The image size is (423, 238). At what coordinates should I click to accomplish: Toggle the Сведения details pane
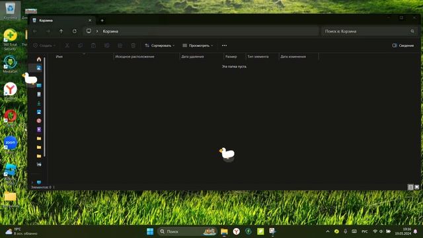pyautogui.click(x=403, y=46)
